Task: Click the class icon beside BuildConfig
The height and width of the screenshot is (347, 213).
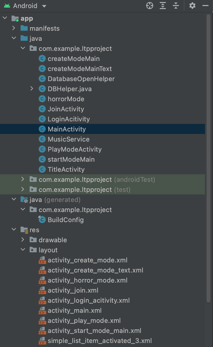Action: pyautogui.click(x=42, y=220)
